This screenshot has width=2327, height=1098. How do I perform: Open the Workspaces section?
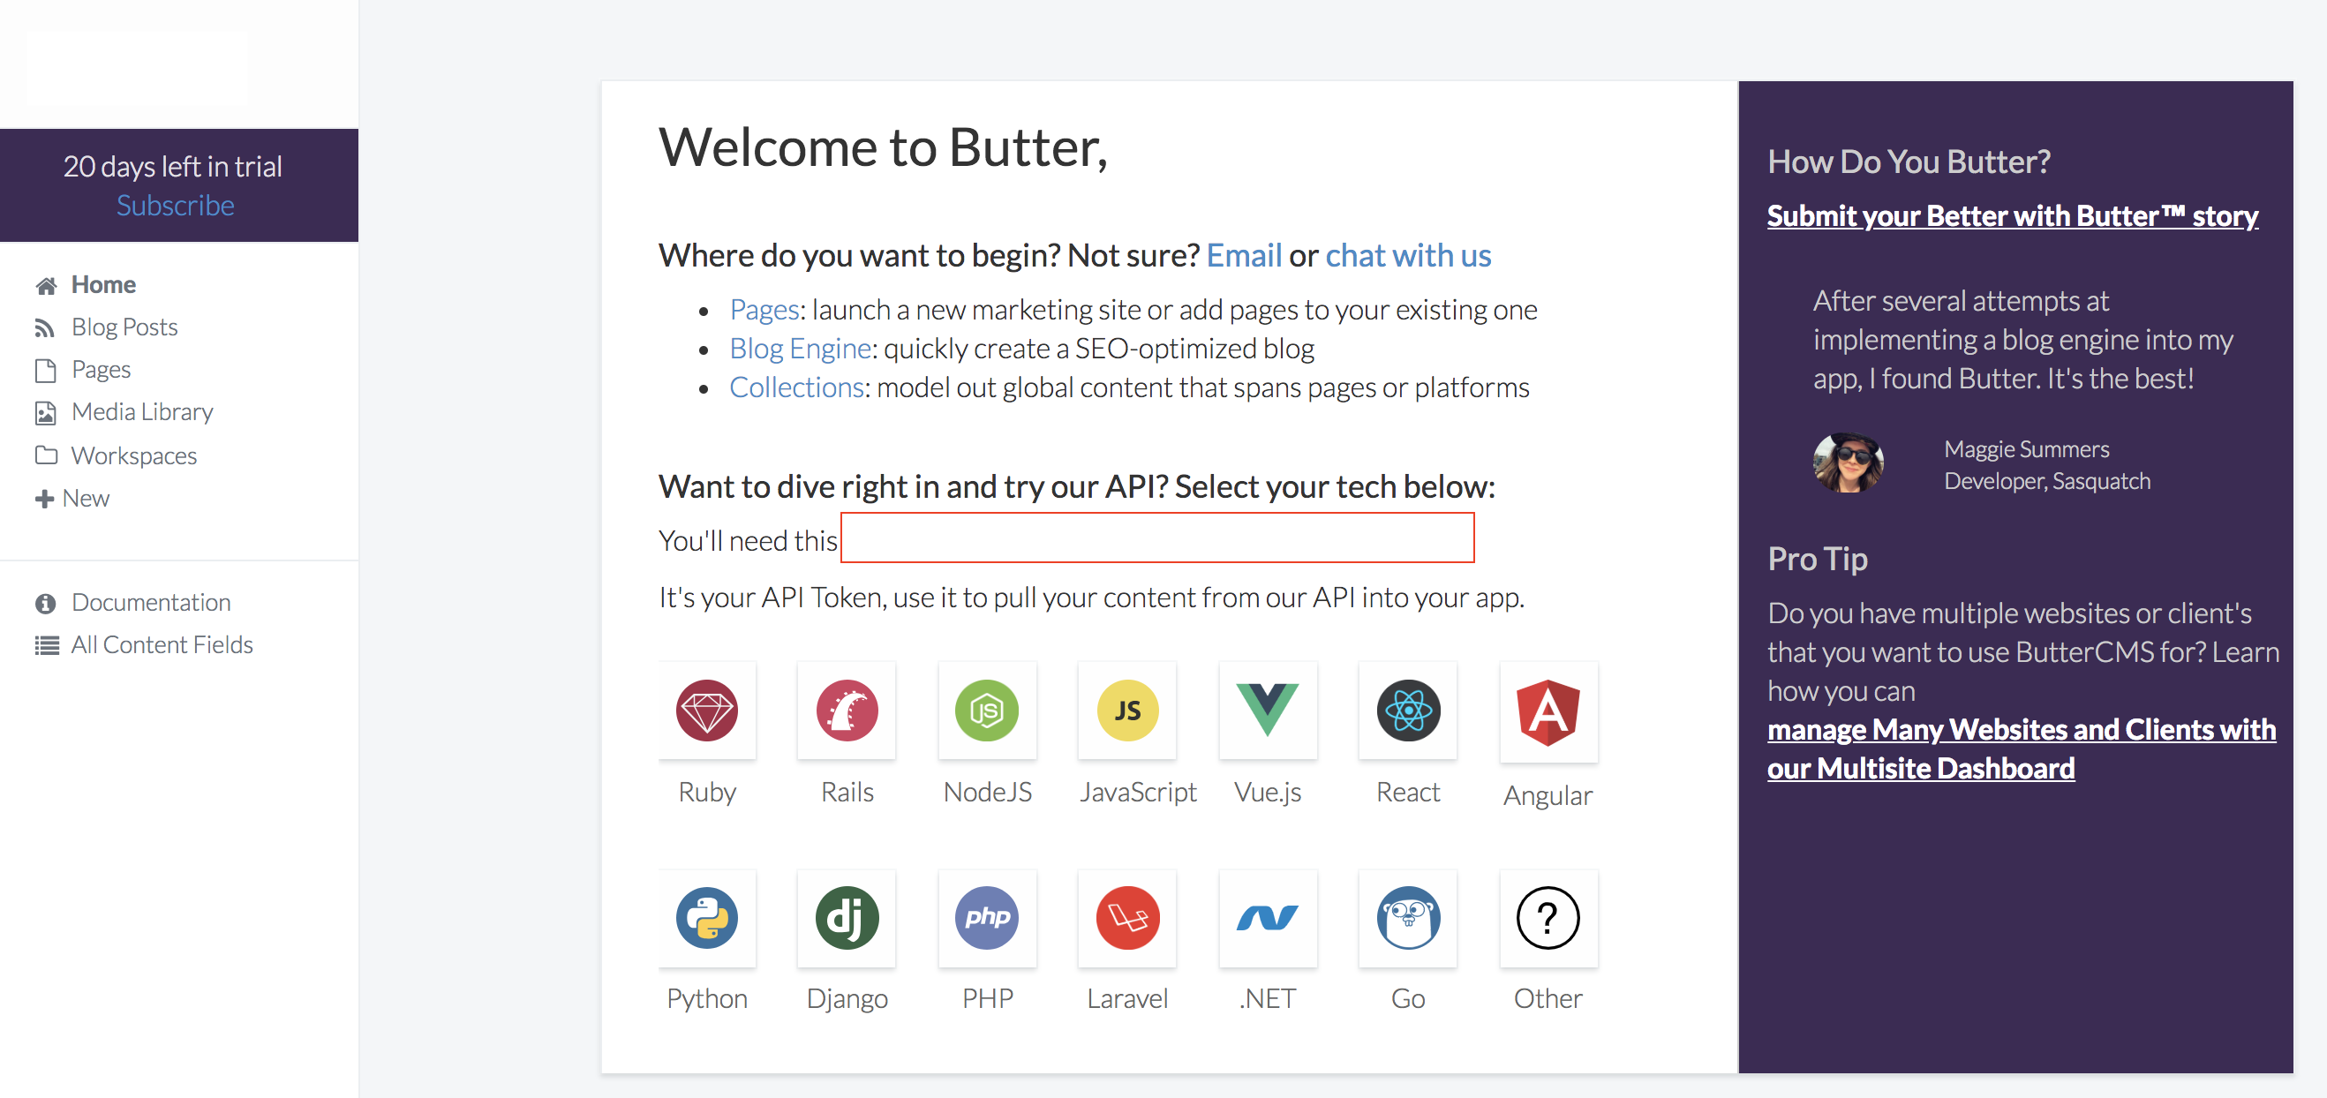(x=133, y=455)
